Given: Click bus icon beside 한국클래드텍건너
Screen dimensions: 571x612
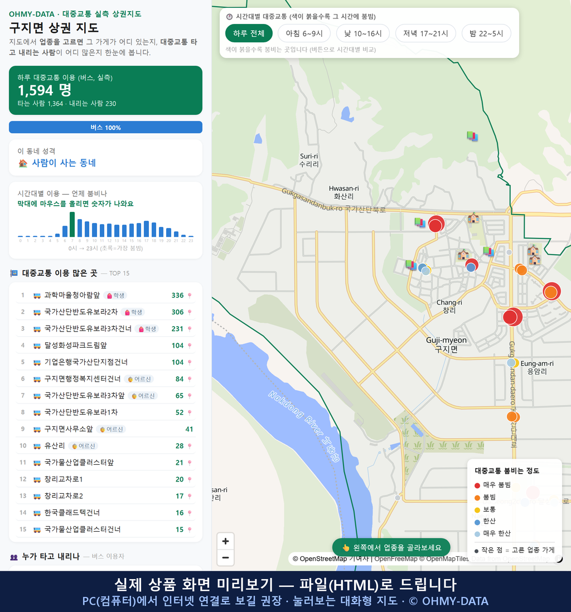Looking at the screenshot, I should 37,513.
